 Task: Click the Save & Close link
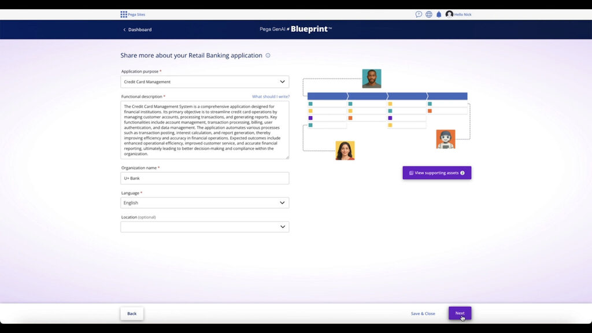point(423,313)
